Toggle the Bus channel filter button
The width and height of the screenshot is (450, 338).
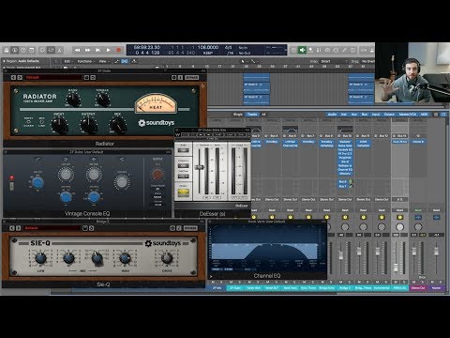tap(365, 115)
